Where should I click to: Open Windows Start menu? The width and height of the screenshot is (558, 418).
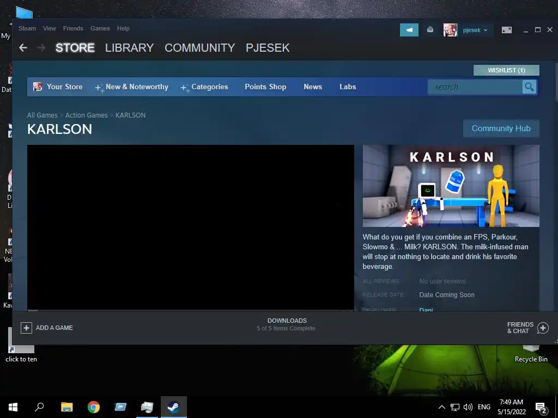pos(13,407)
